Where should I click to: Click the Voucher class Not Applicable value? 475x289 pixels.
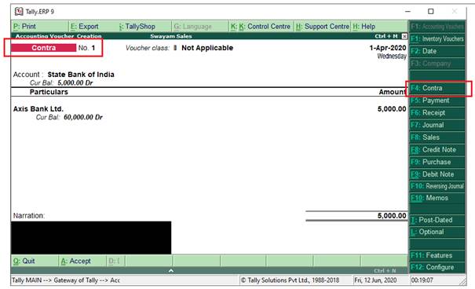point(207,48)
